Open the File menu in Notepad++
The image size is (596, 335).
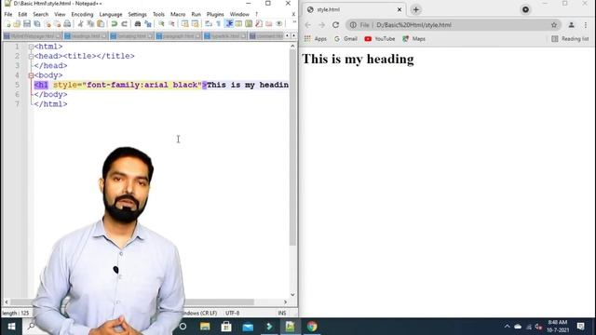(x=8, y=15)
